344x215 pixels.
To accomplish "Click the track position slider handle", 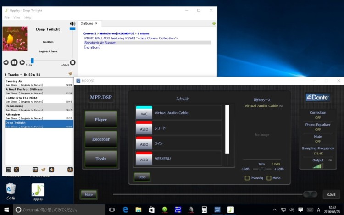I will [x=32, y=61].
